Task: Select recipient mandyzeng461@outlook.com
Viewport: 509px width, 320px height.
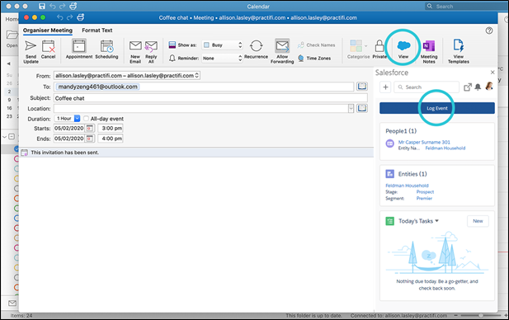Action: click(x=97, y=87)
